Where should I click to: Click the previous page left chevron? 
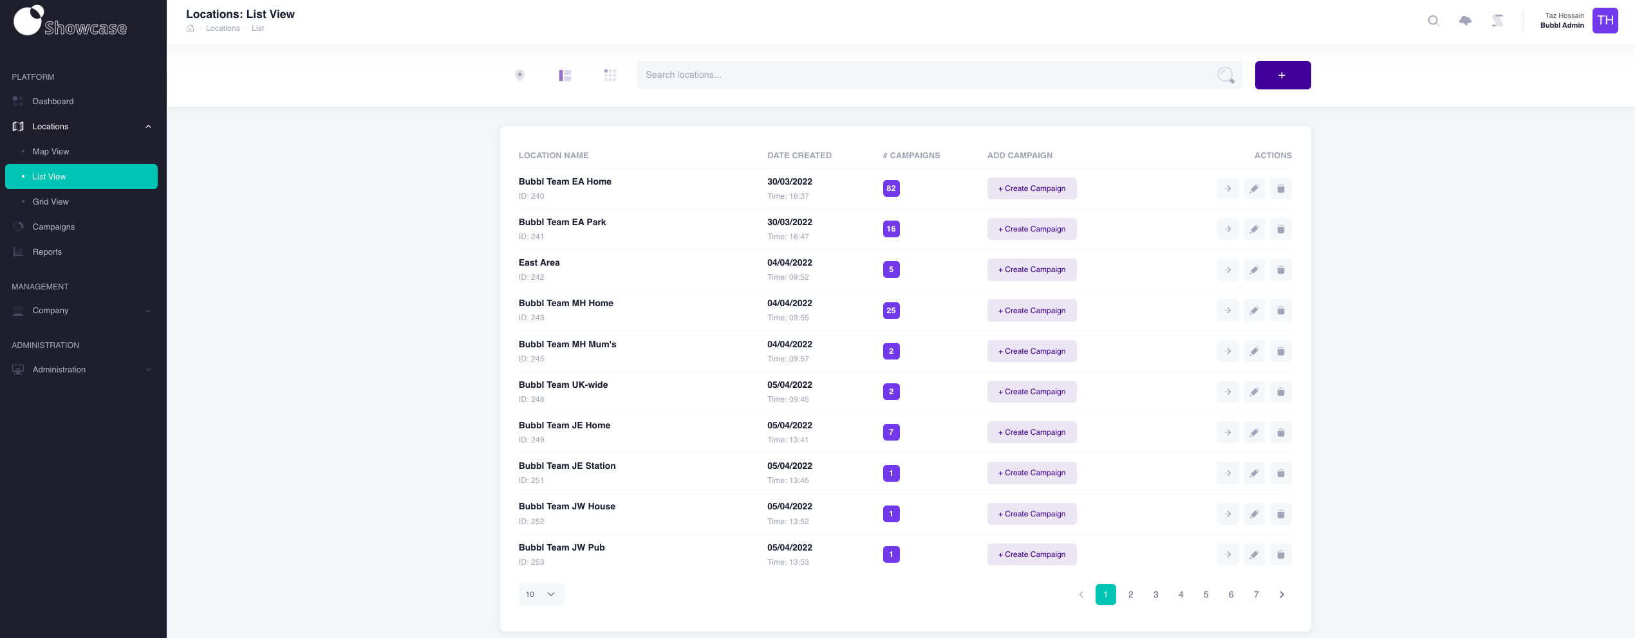pos(1081,594)
